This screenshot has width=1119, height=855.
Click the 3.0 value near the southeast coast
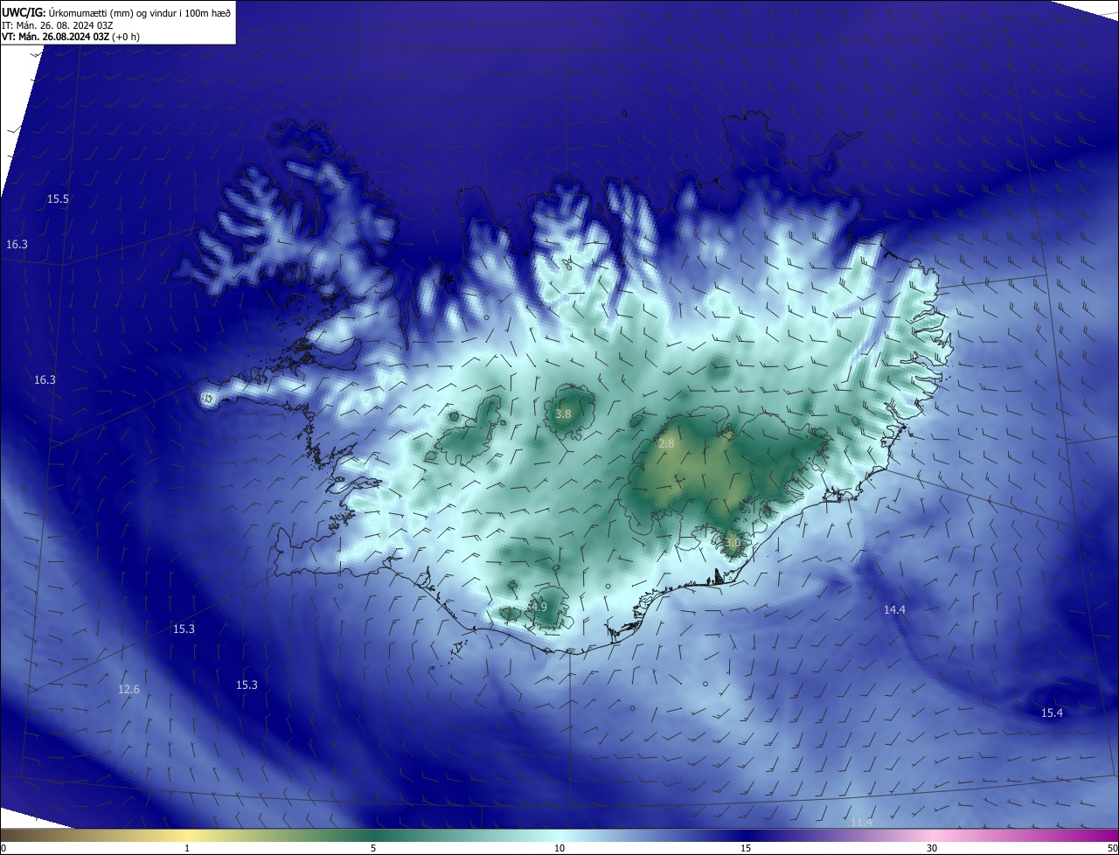(733, 543)
